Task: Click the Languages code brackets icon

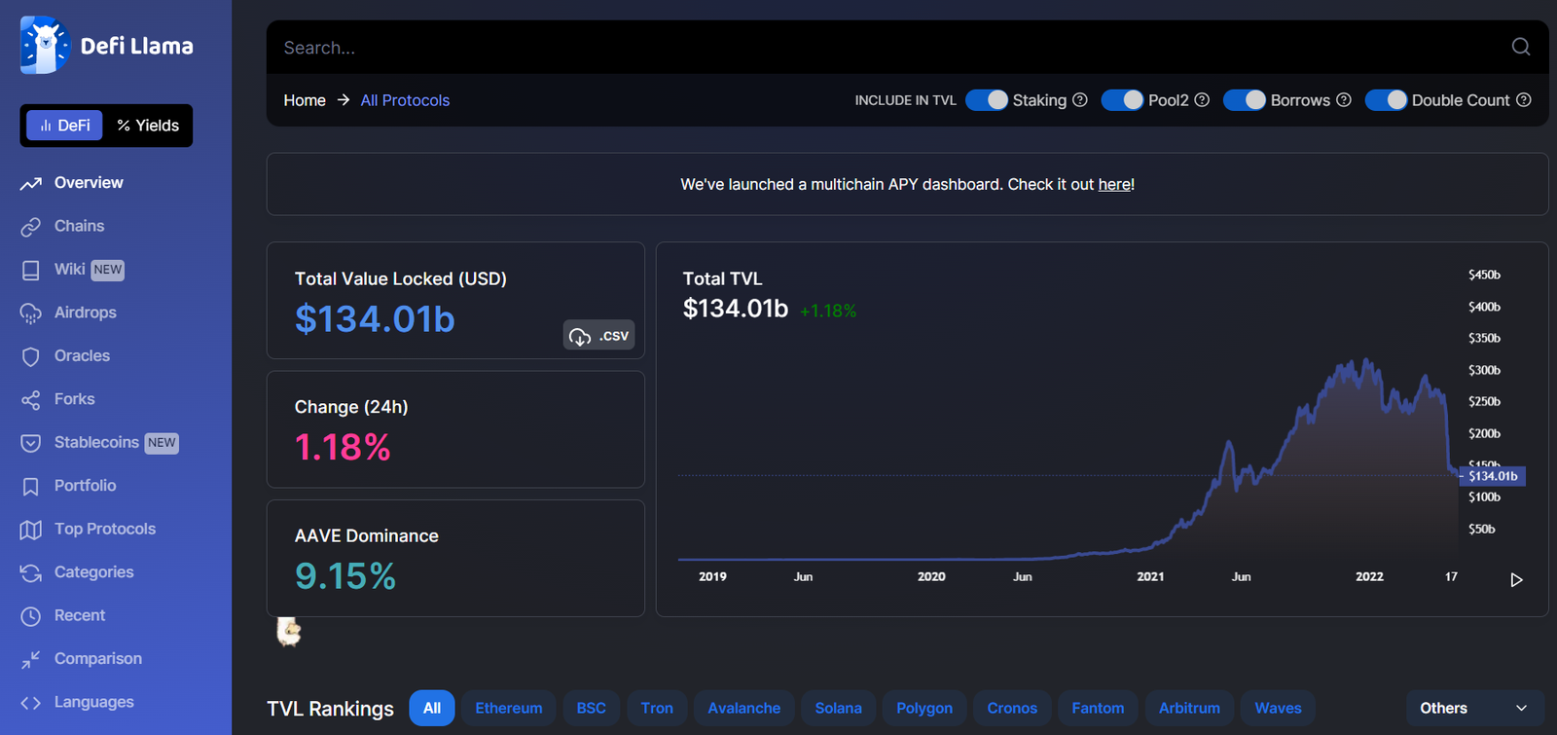Action: [x=31, y=703]
